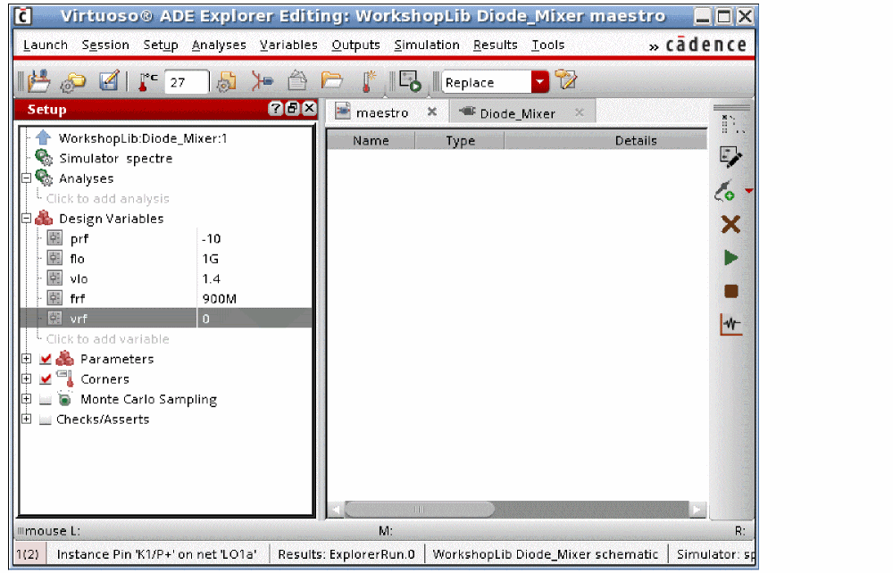
Task: Show hidden menus via double chevron
Action: pos(654,46)
